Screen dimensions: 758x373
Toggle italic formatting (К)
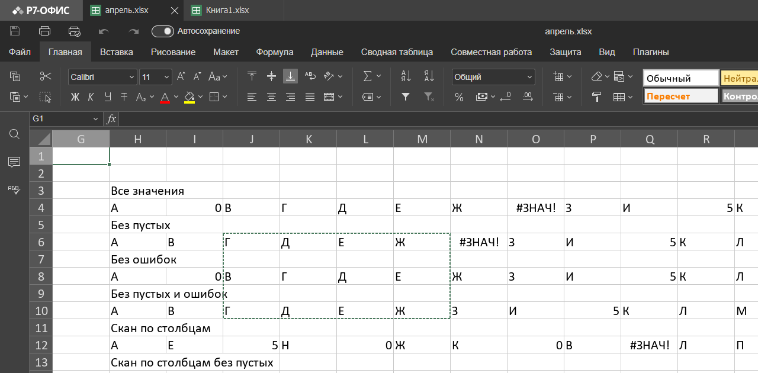(x=91, y=97)
